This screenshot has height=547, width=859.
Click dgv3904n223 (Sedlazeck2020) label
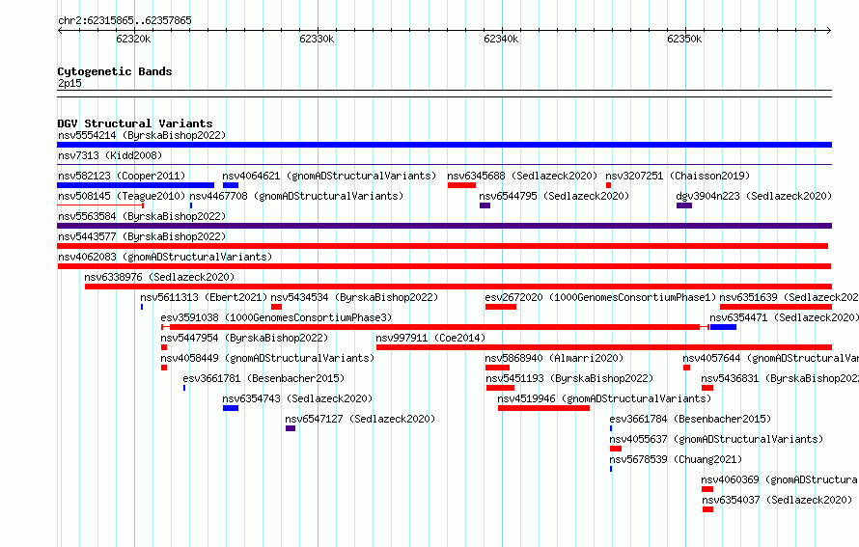(754, 196)
